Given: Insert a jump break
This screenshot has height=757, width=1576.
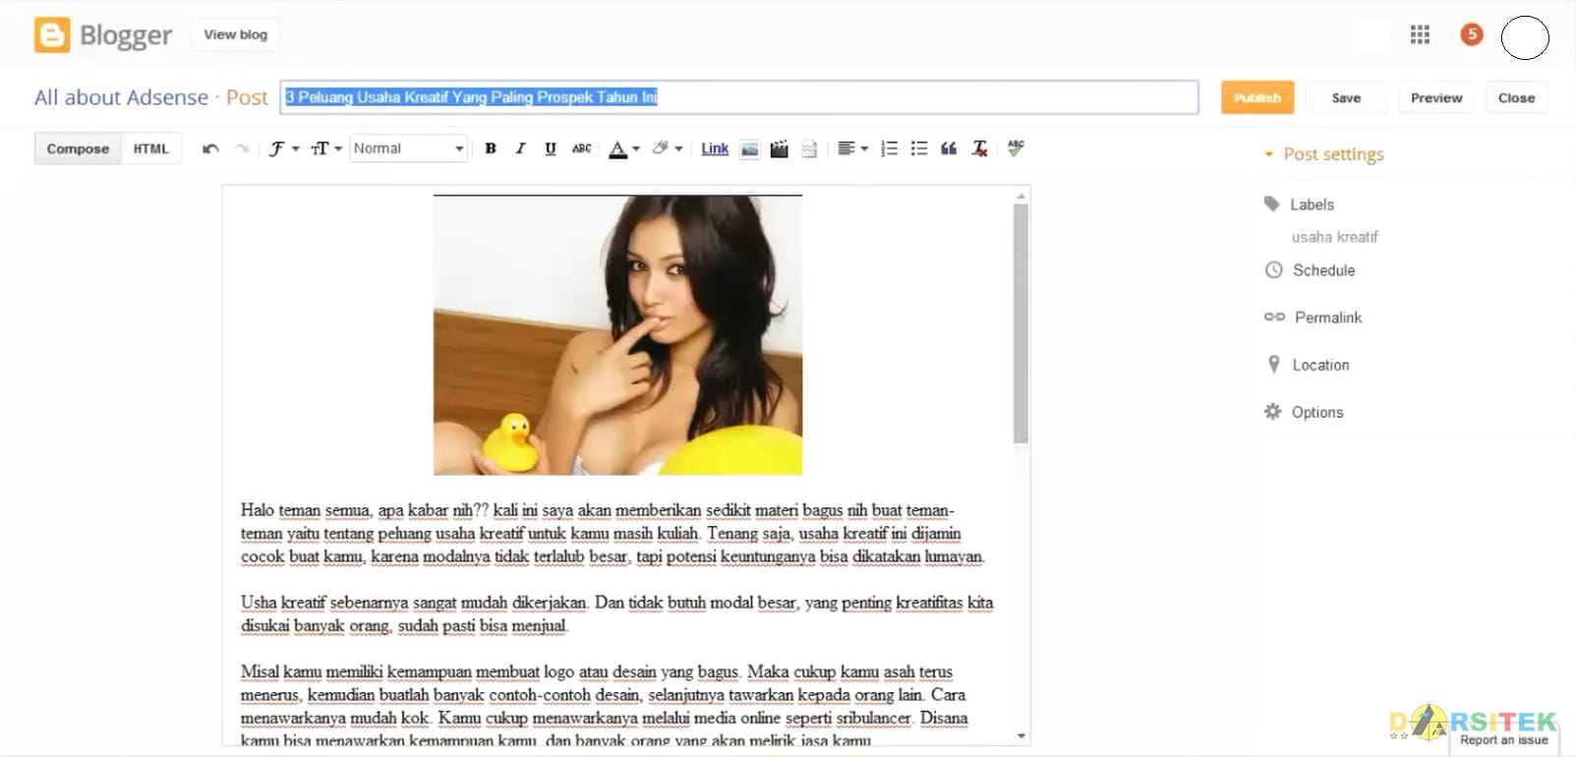Looking at the screenshot, I should coord(809,149).
